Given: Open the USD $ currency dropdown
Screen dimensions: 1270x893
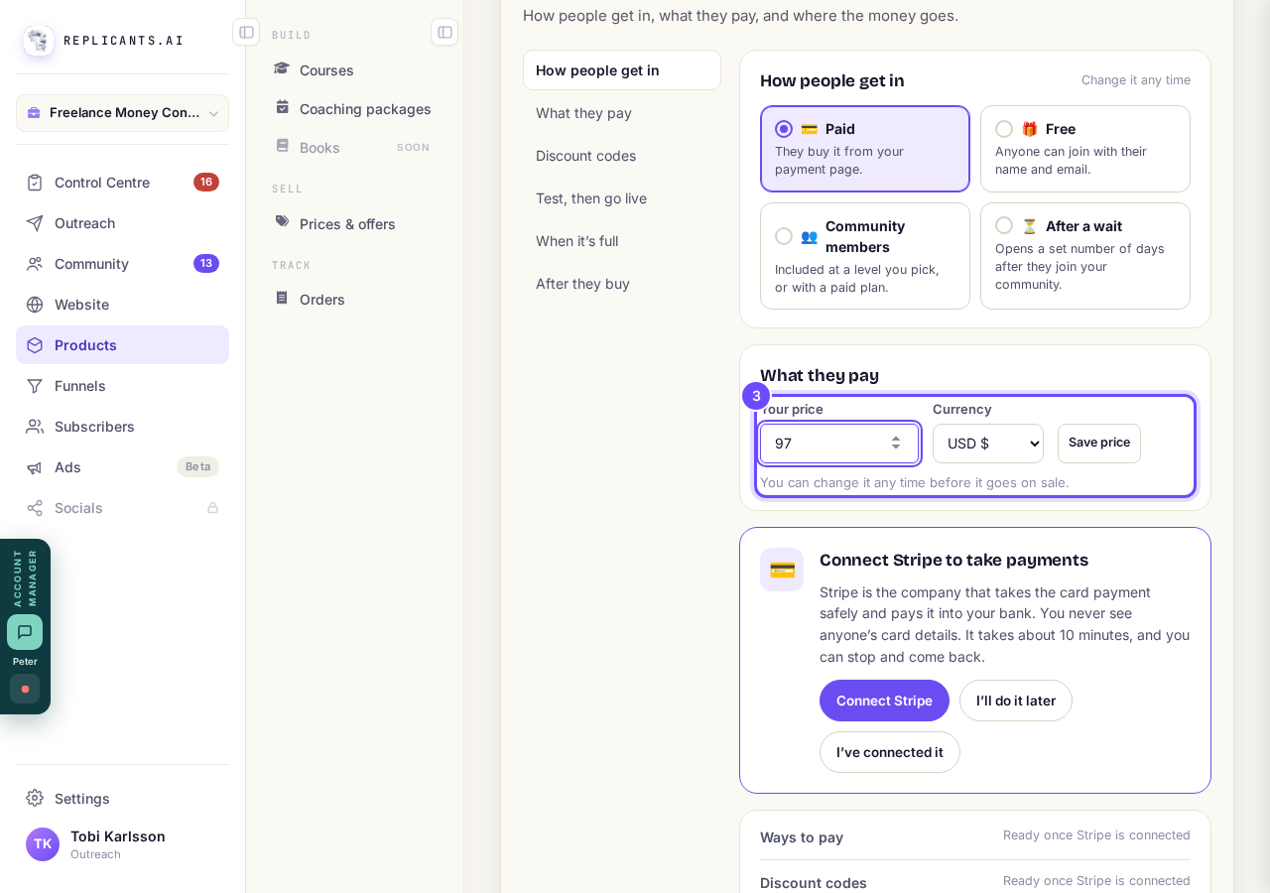Looking at the screenshot, I should (988, 444).
